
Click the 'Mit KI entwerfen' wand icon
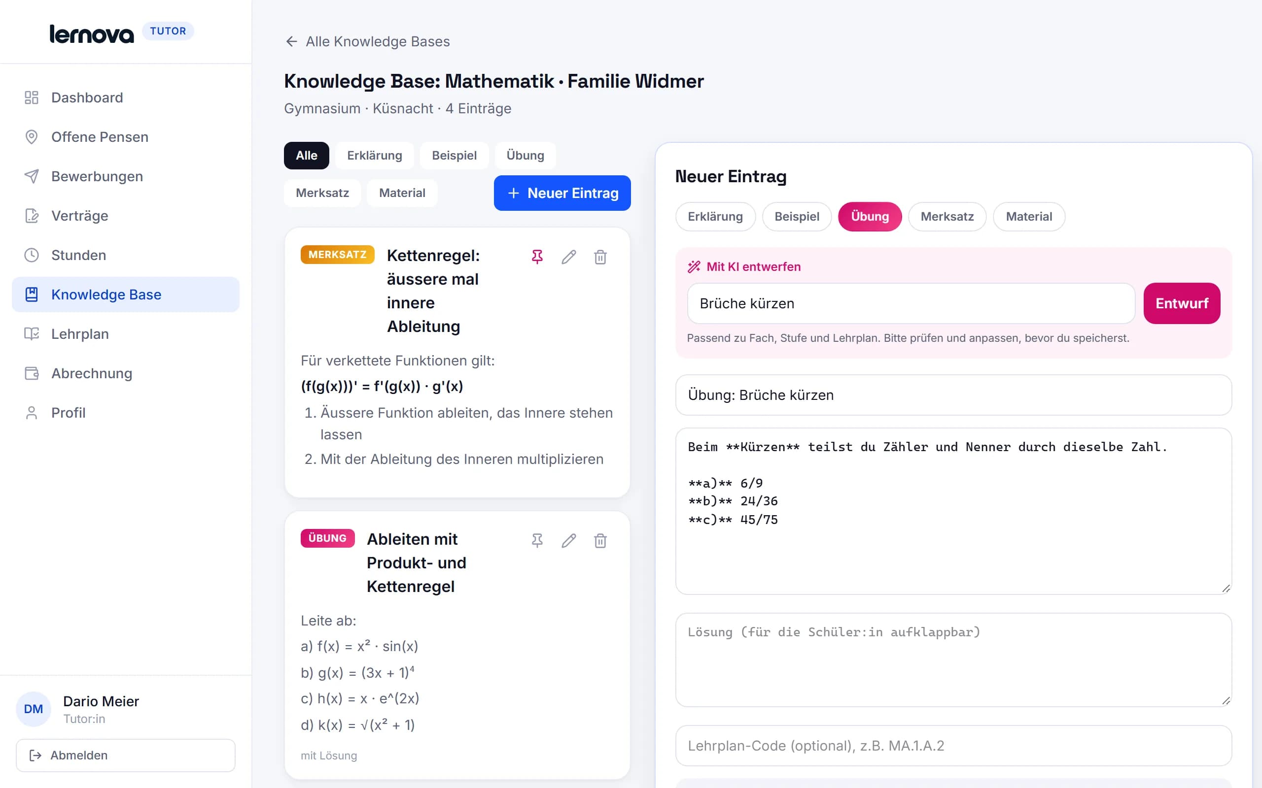pyautogui.click(x=694, y=267)
